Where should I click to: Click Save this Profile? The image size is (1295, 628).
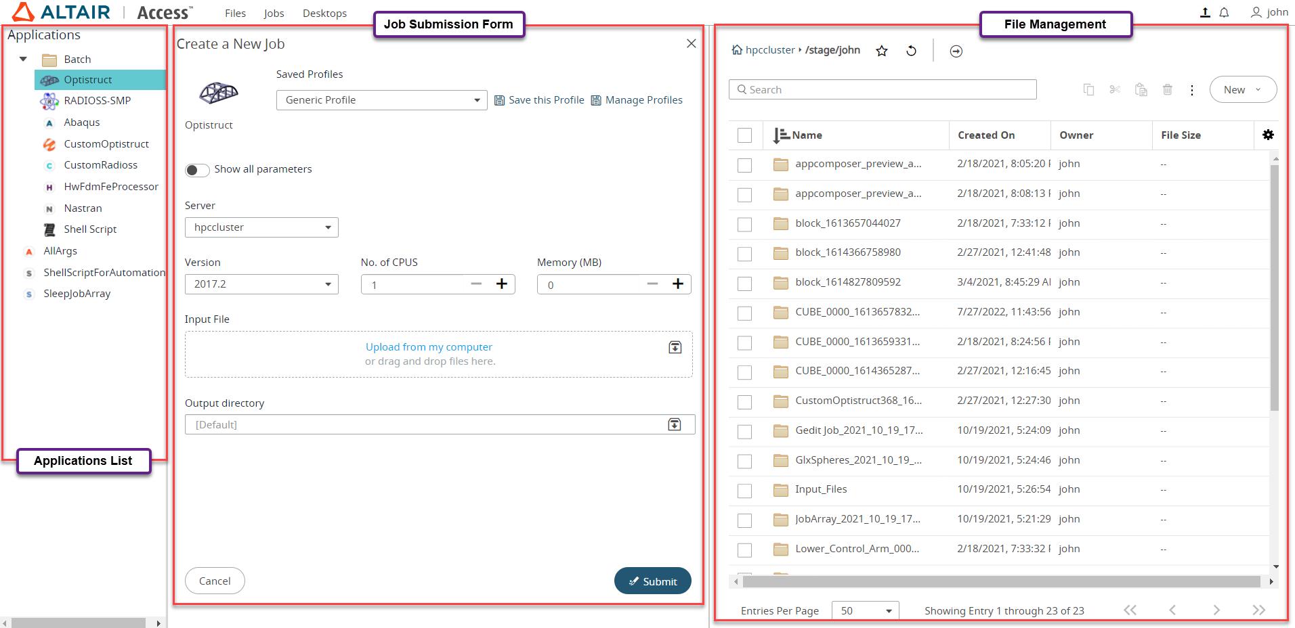(539, 100)
